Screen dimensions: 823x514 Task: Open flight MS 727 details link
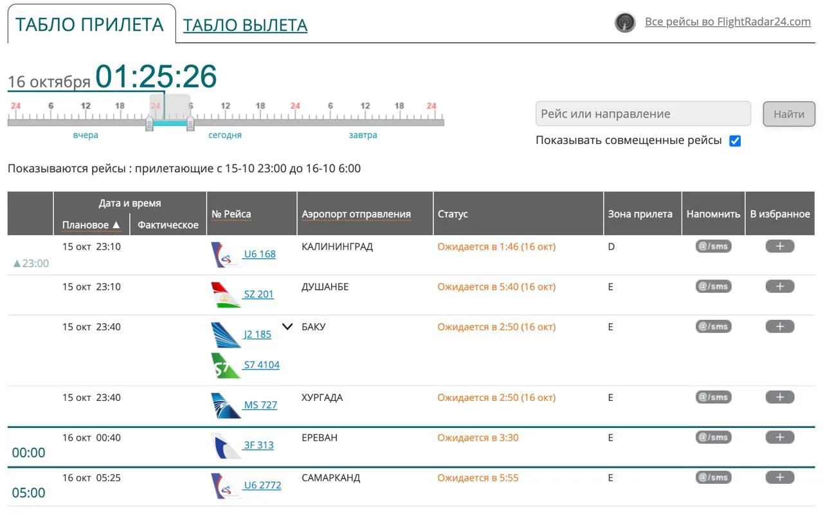click(260, 405)
